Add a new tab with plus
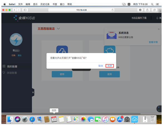163x125 pixels. pos(160,11)
